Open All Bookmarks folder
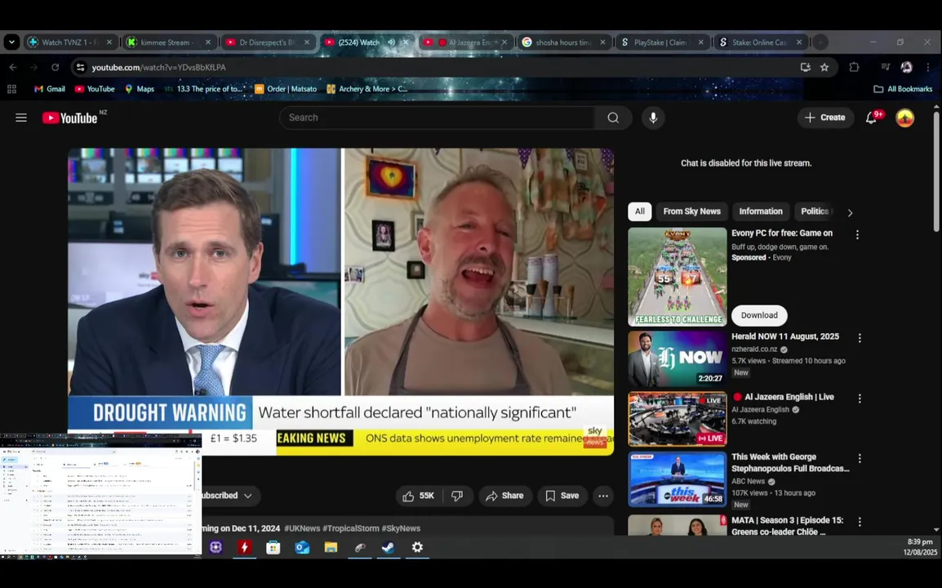The image size is (942, 588). [x=903, y=89]
